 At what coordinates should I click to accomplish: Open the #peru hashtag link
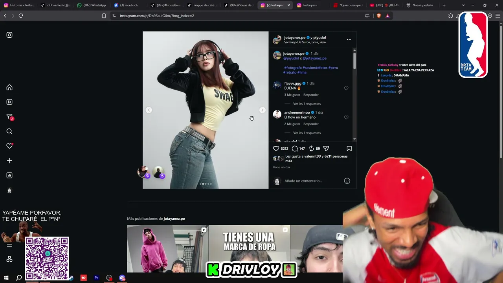pyautogui.click(x=333, y=68)
